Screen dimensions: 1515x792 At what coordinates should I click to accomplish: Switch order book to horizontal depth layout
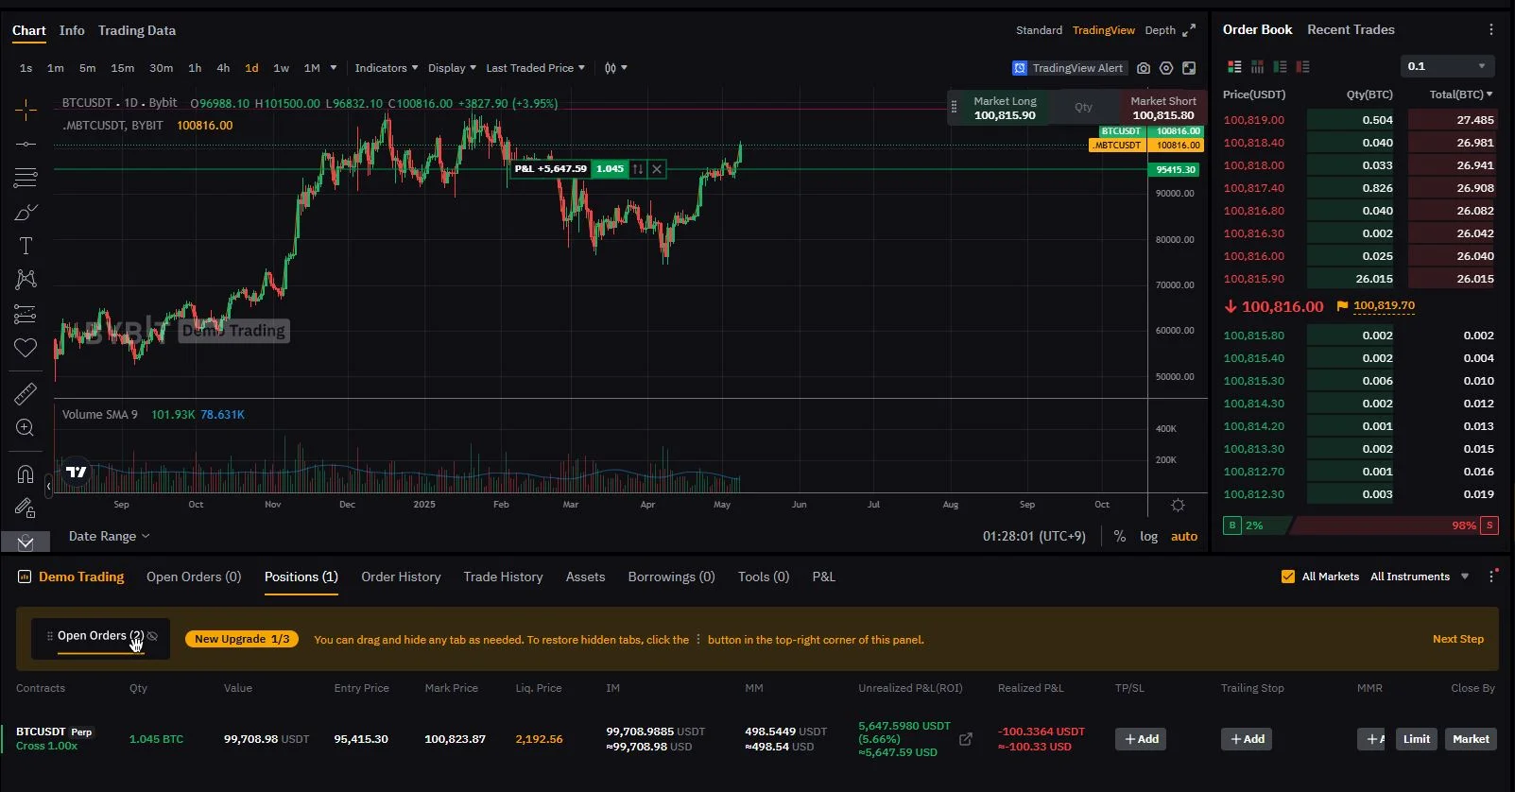(x=1257, y=66)
